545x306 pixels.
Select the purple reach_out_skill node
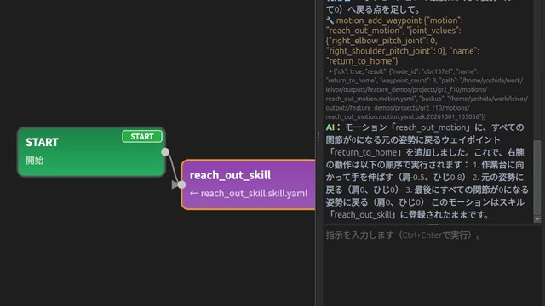click(x=249, y=184)
